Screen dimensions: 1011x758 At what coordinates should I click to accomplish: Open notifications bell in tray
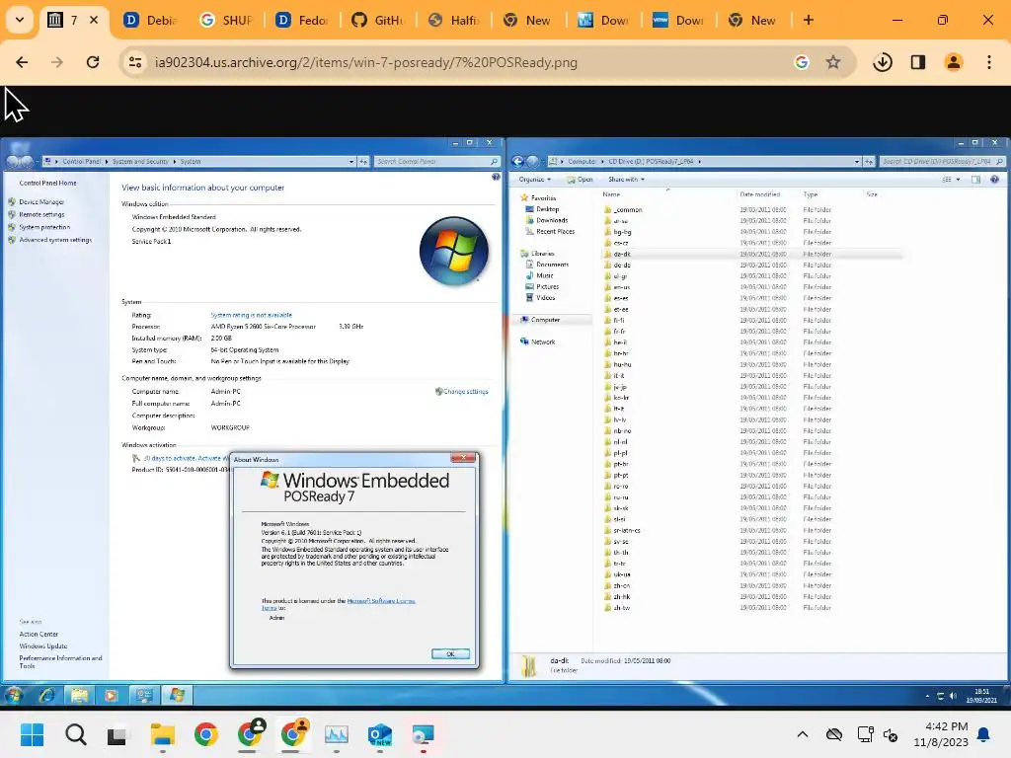(x=983, y=734)
